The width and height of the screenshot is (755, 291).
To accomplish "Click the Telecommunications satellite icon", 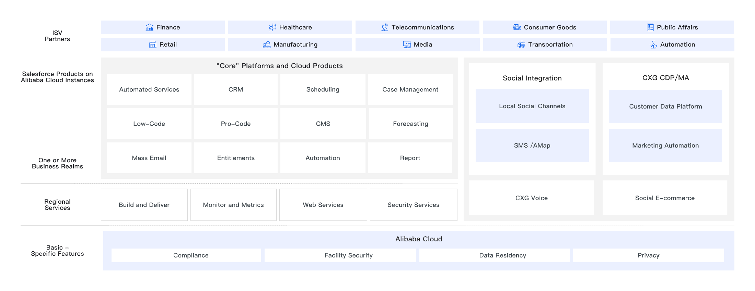I will [x=385, y=27].
